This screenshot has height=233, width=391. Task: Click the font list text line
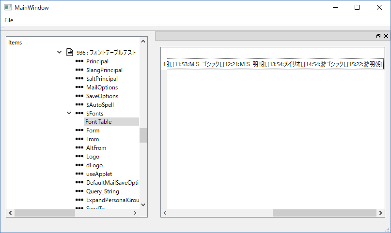point(275,64)
